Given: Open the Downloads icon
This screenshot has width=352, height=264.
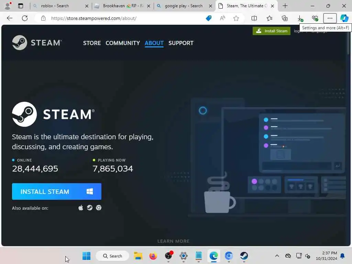Looking at the screenshot, I should point(300,18).
